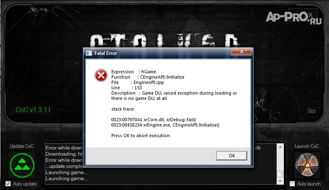Click the AP-PRO.RU watermark logo

tap(293, 18)
